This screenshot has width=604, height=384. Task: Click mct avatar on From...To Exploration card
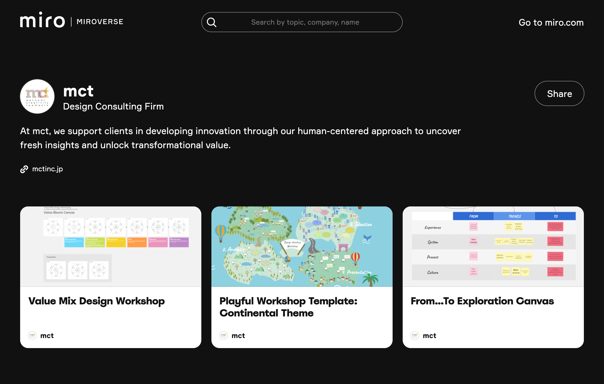415,335
